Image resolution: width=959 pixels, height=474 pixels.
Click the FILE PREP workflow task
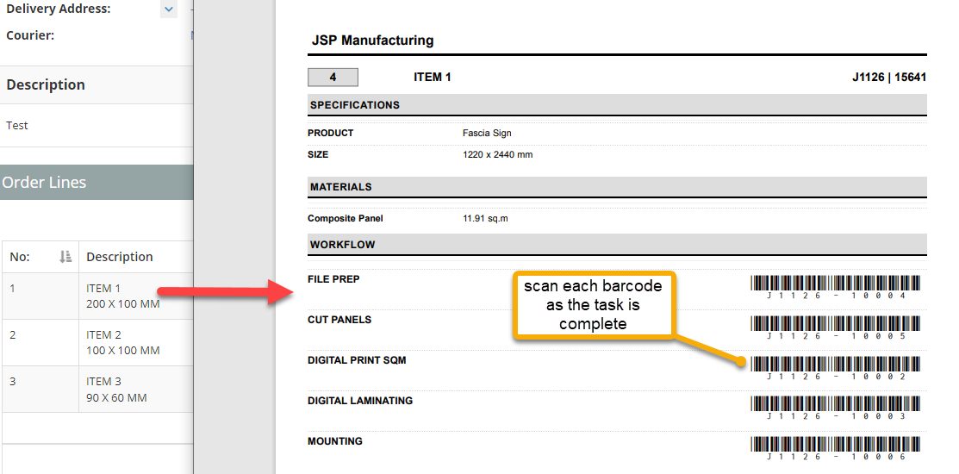point(333,279)
